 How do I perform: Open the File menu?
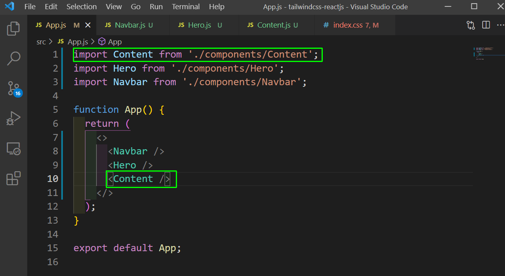(30, 7)
